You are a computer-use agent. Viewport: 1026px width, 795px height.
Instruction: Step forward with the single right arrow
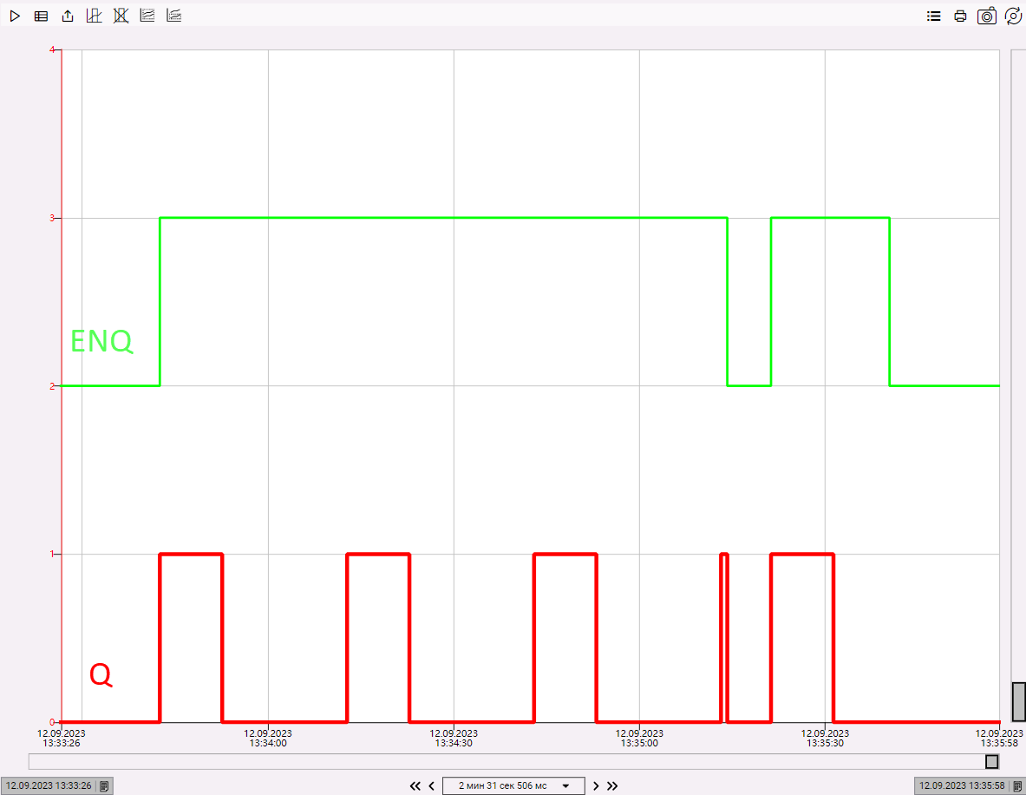[596, 785]
